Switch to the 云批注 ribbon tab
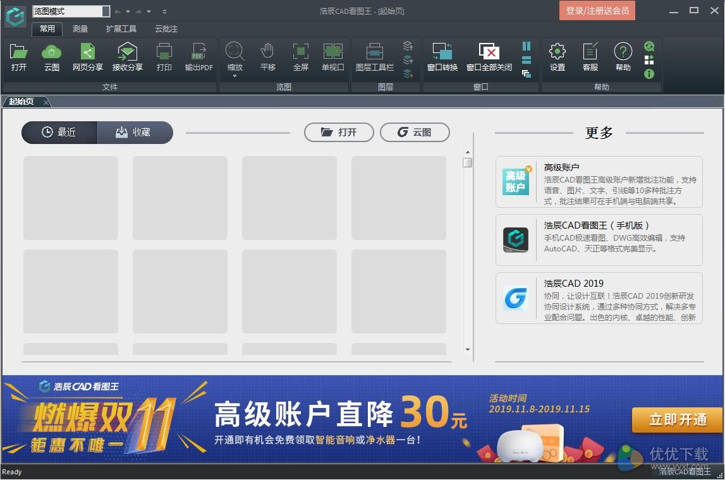Image resolution: width=725 pixels, height=480 pixels. click(x=166, y=28)
